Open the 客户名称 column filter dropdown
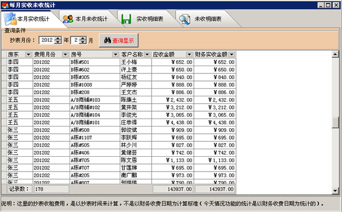This screenshot has height=212, width=342. click(x=147, y=54)
